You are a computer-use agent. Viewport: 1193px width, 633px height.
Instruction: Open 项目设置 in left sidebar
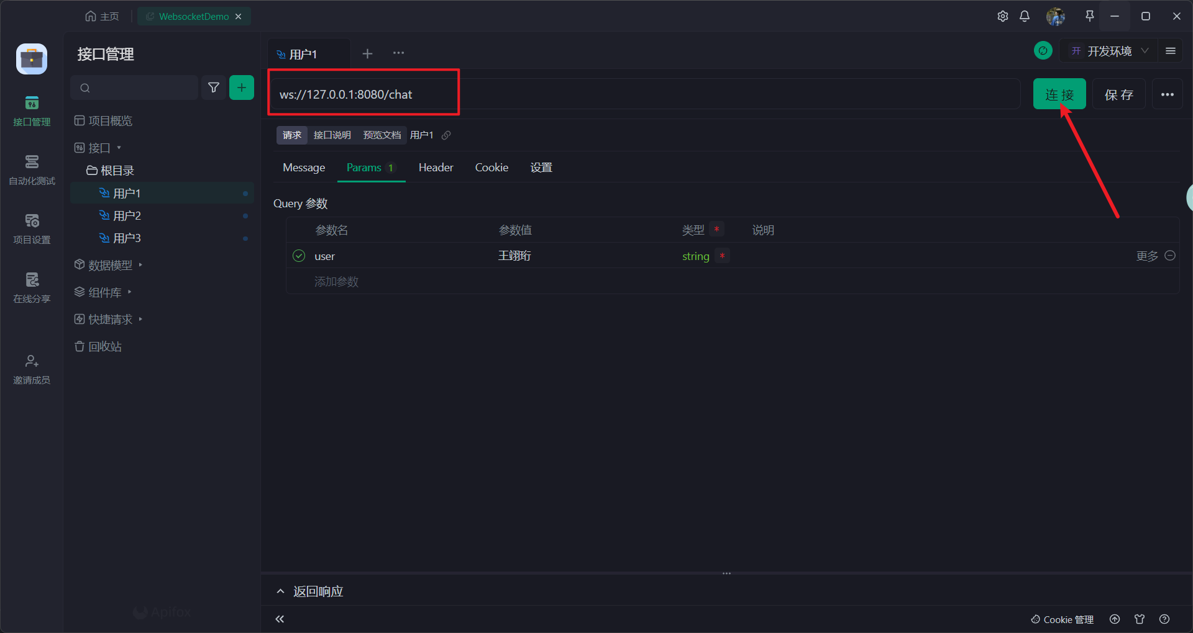32,229
